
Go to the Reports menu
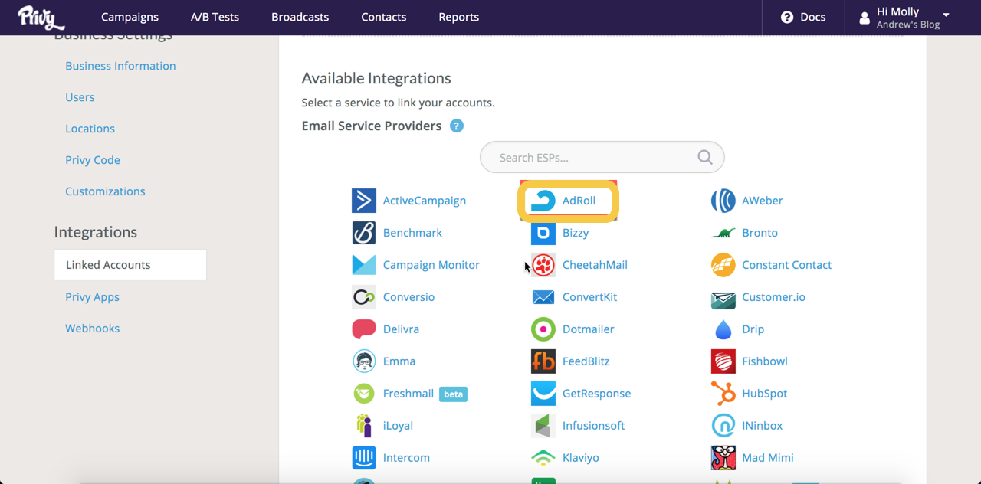(x=458, y=17)
